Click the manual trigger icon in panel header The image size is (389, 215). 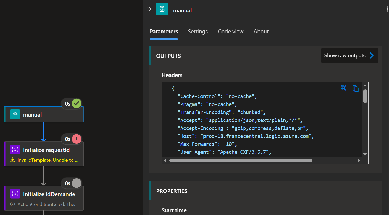(162, 9)
